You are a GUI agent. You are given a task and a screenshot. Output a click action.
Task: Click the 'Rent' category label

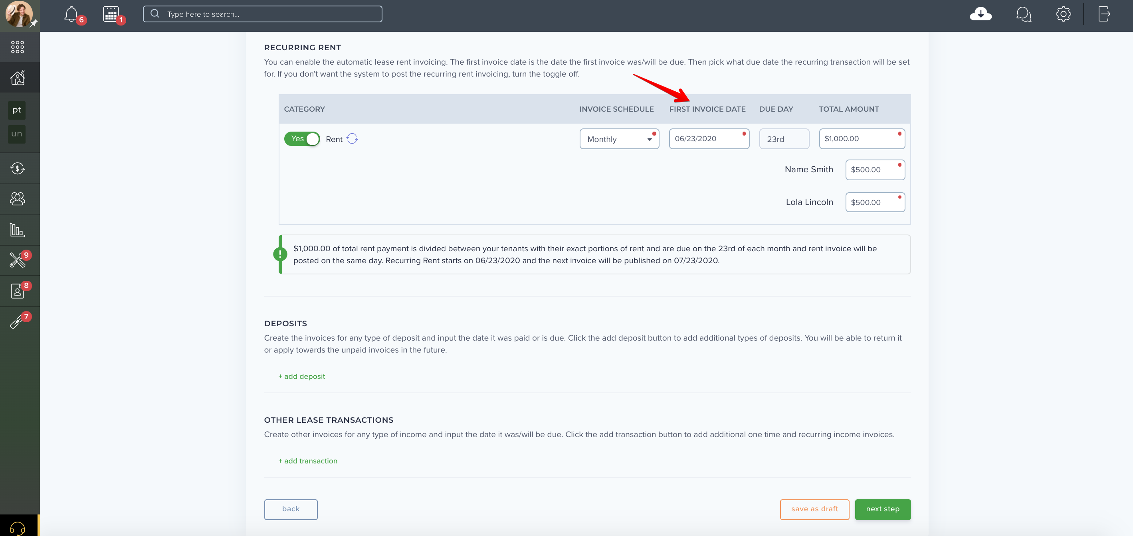click(334, 139)
